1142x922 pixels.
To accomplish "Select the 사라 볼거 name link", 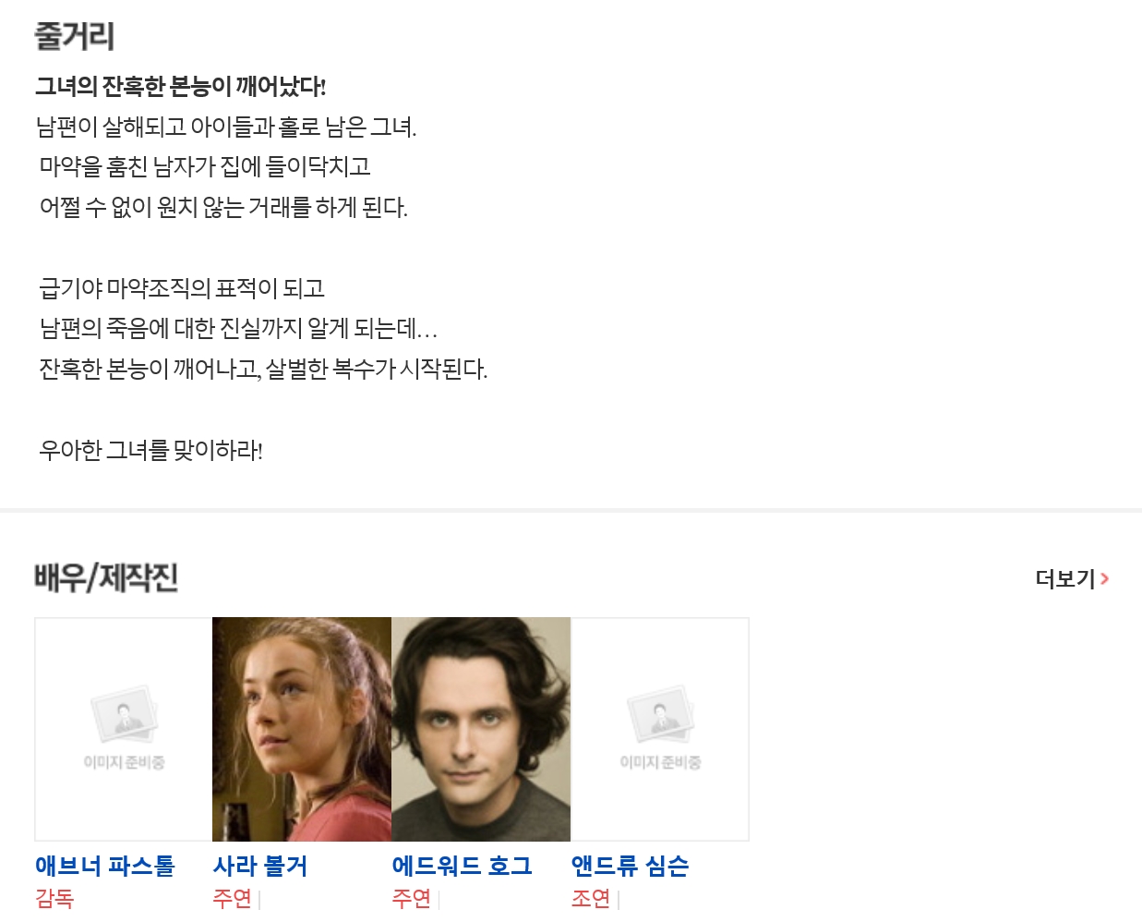I will pyautogui.click(x=259, y=866).
